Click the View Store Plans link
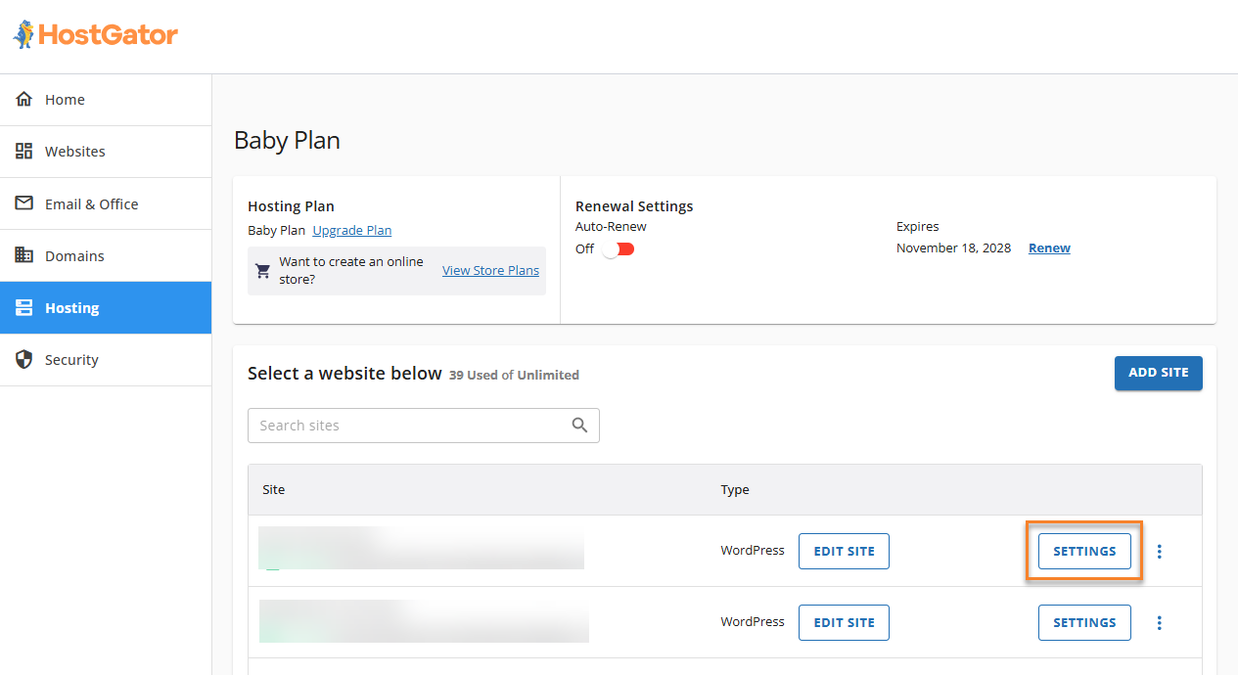Image resolution: width=1238 pixels, height=675 pixels. [x=490, y=271]
